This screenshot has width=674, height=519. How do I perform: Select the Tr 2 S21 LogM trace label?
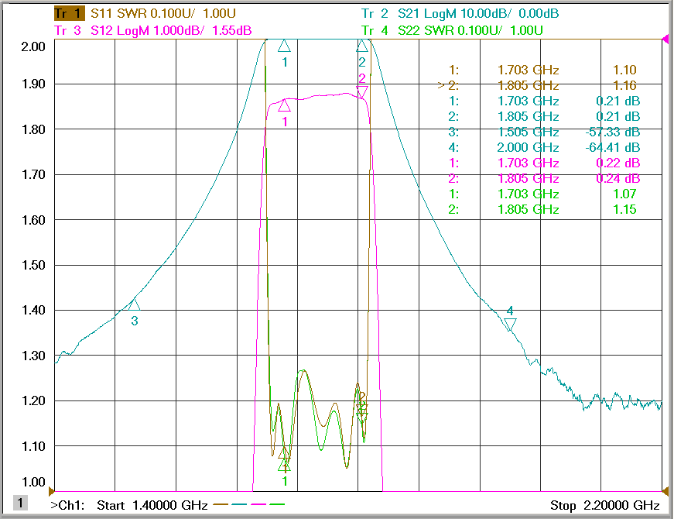(460, 13)
